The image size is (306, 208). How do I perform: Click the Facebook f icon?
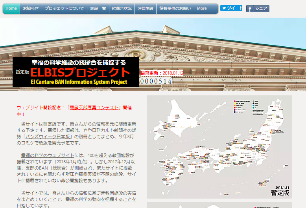pos(250,9)
